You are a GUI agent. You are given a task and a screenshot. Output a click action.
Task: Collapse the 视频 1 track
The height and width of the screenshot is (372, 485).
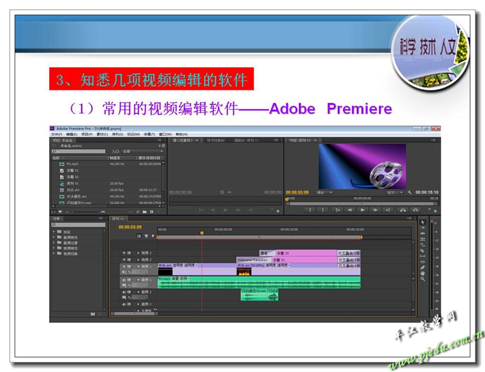coord(138,266)
